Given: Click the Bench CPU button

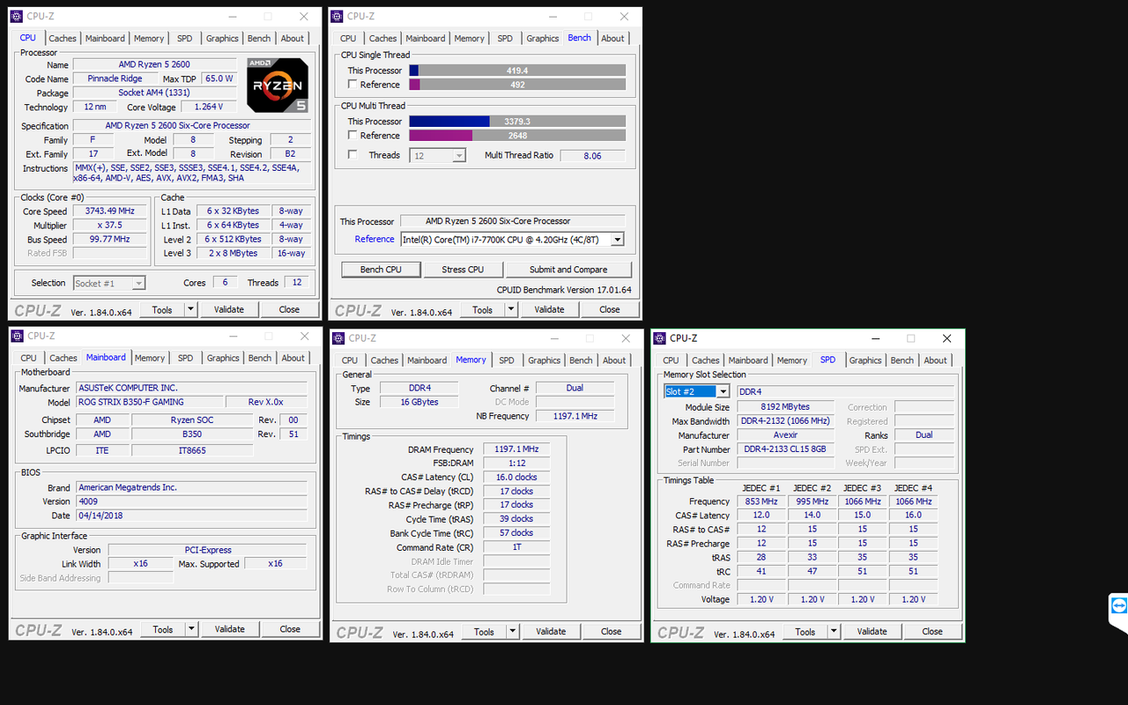Looking at the screenshot, I should pyautogui.click(x=381, y=269).
